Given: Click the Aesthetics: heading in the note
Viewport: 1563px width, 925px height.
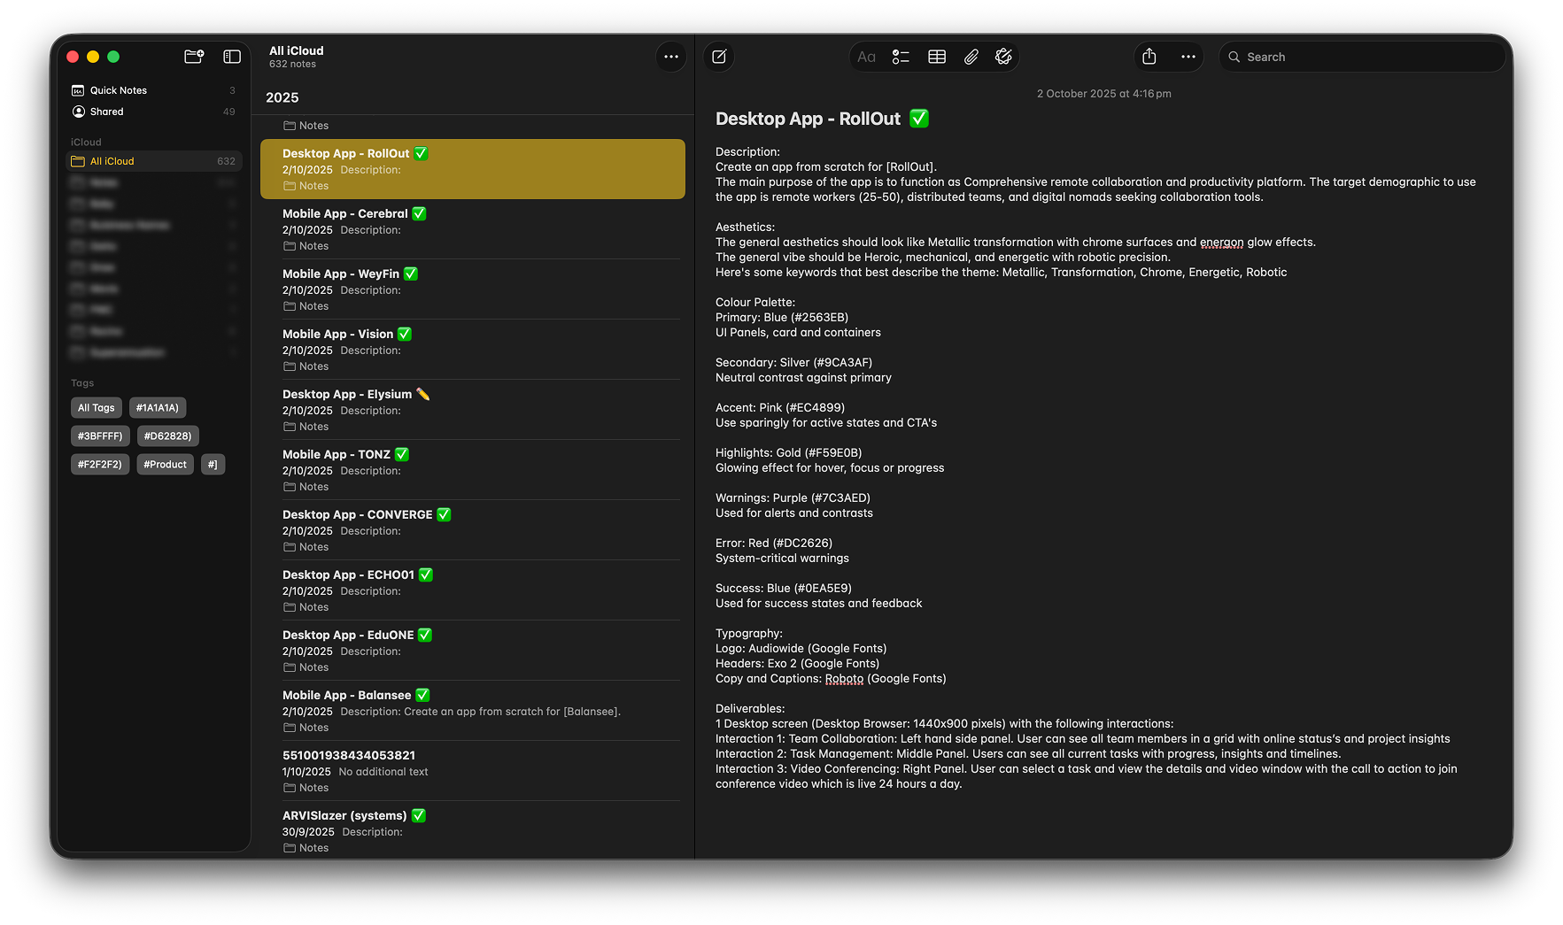Looking at the screenshot, I should pos(745,227).
